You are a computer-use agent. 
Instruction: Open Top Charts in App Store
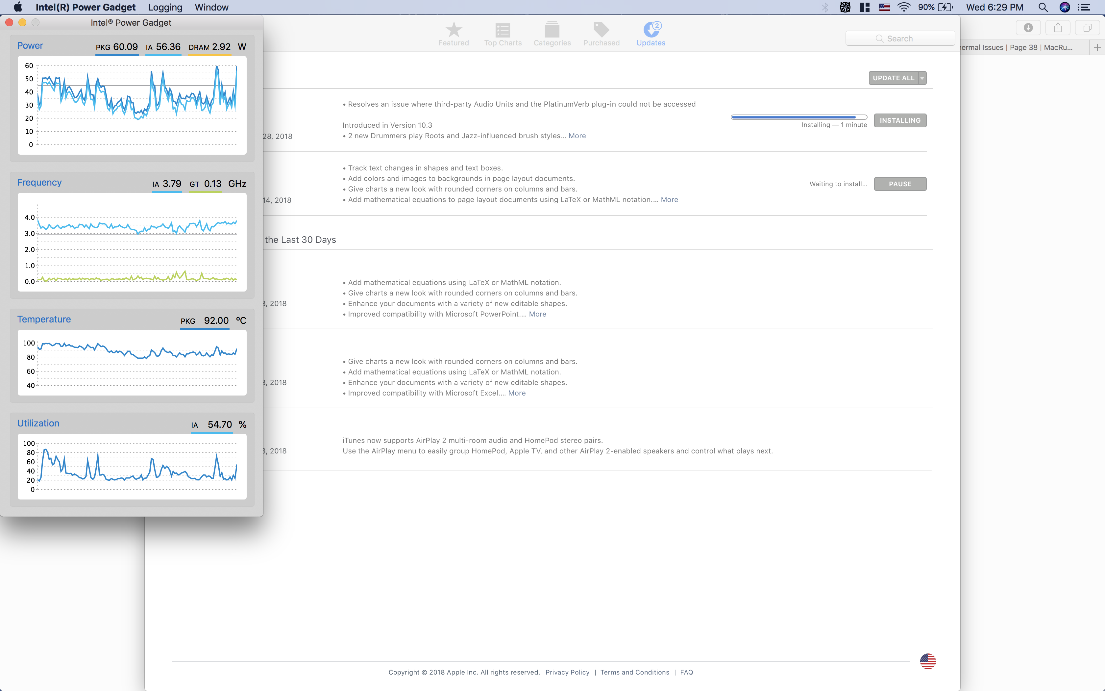point(503,34)
